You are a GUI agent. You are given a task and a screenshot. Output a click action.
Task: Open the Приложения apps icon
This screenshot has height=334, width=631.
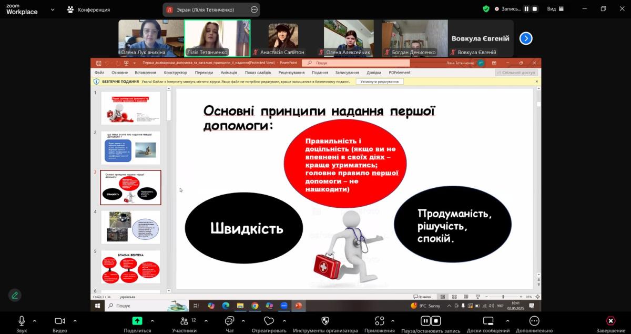(x=380, y=321)
